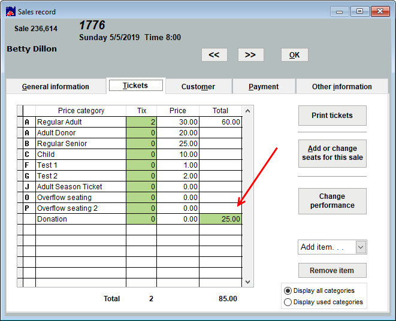396x321 pixels.
Task: Select the Overflow seating 2 category
Action: coord(81,208)
